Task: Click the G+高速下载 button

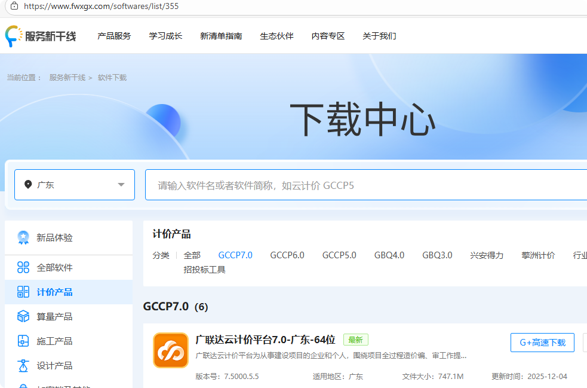Action: click(x=542, y=342)
